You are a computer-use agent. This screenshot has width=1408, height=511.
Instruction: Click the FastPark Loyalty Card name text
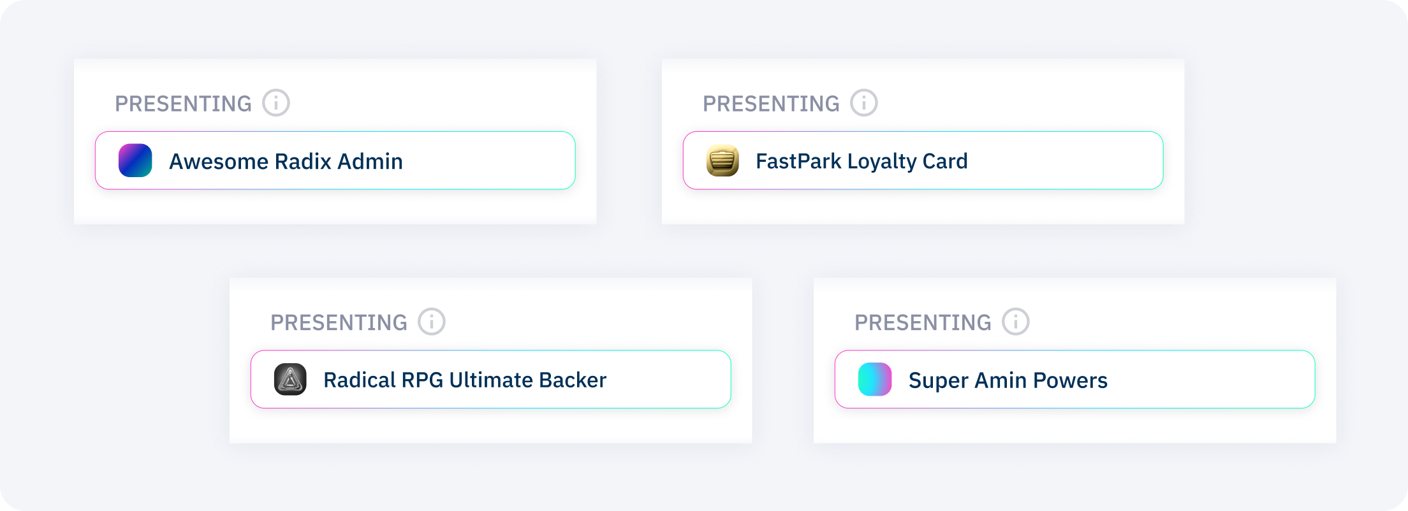coord(862,161)
